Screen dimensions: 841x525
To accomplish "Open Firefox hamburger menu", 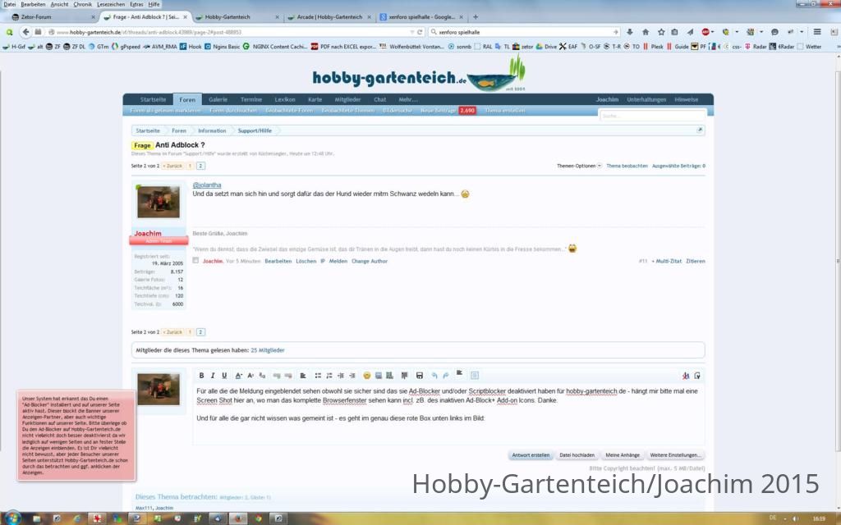I will point(817,32).
